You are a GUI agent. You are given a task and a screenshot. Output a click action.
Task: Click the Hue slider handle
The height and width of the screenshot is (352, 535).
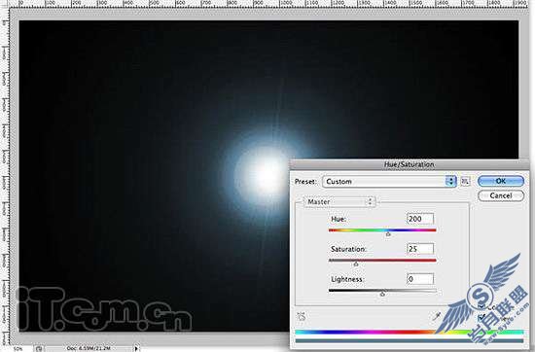click(x=388, y=234)
